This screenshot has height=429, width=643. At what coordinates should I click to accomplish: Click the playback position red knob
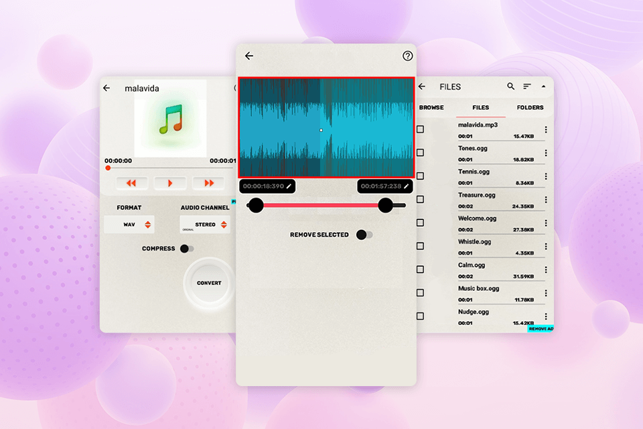pyautogui.click(x=108, y=168)
